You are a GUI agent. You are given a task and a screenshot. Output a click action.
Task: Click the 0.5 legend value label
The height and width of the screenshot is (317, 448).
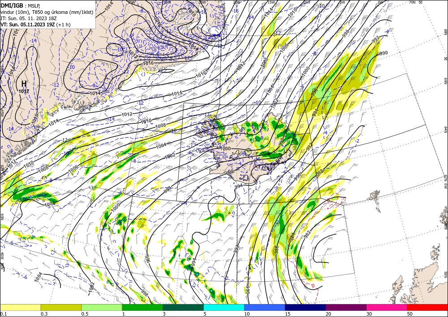[84, 314]
